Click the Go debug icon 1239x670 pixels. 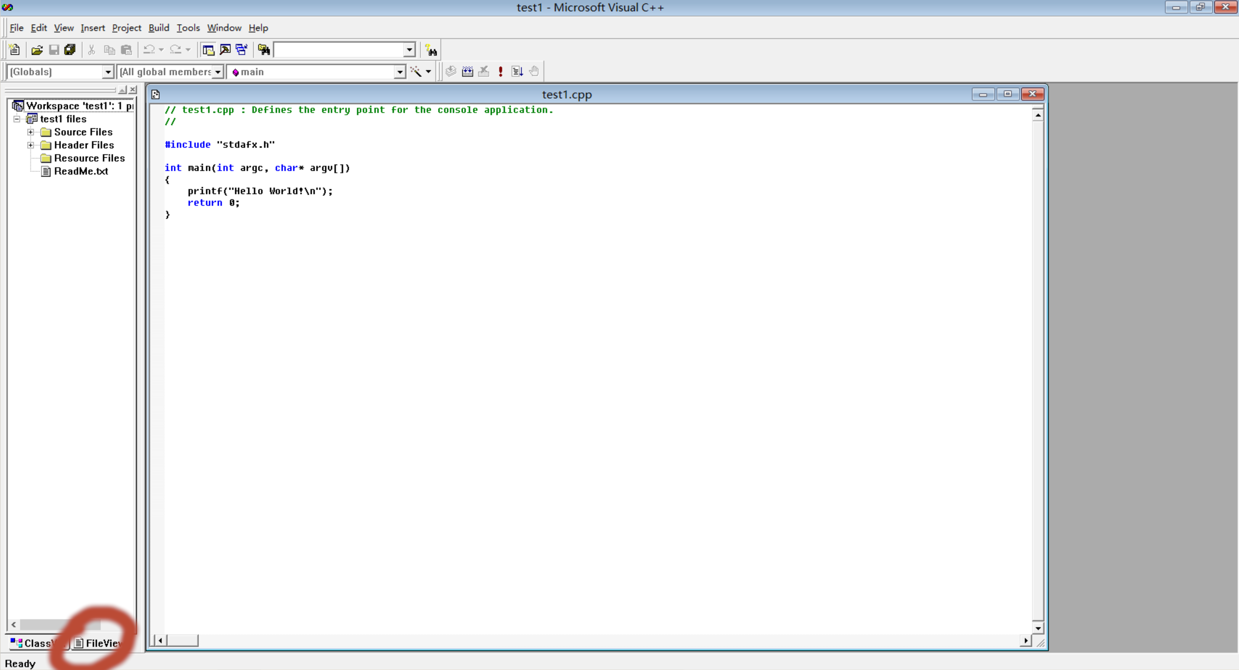[x=517, y=72]
